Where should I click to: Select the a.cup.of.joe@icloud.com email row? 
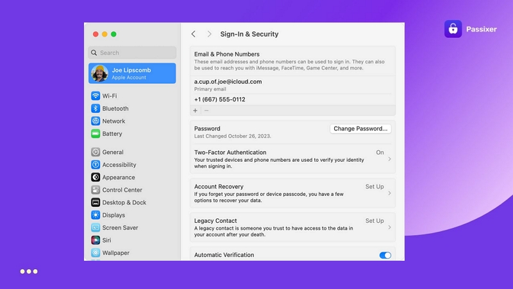pos(292,85)
